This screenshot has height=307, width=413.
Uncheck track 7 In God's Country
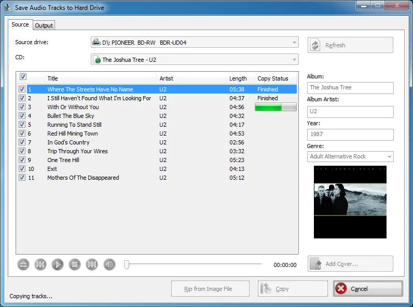pyautogui.click(x=22, y=142)
